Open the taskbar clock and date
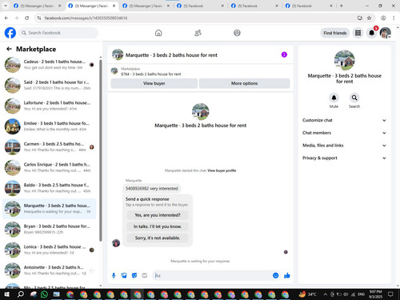This screenshot has width=400, height=300. [x=376, y=294]
